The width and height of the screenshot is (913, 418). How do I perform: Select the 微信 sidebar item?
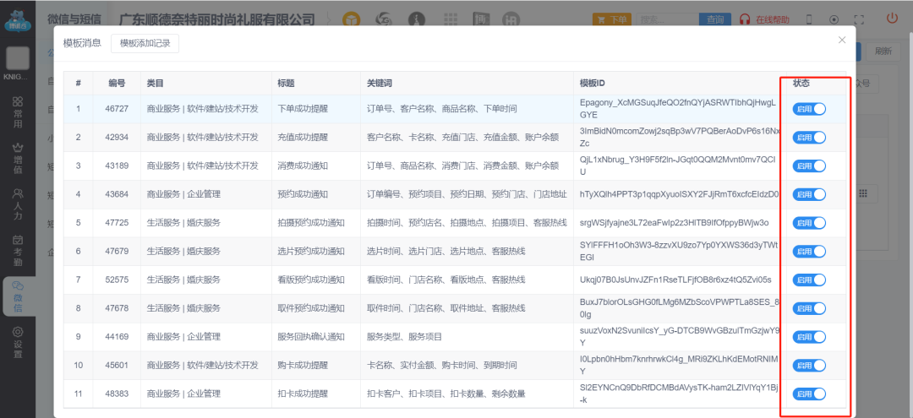pyautogui.click(x=18, y=296)
